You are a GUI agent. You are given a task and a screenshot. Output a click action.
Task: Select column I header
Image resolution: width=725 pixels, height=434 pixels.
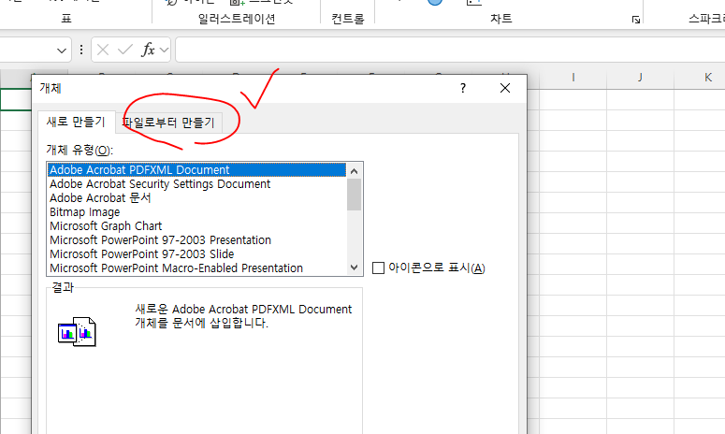(x=573, y=78)
